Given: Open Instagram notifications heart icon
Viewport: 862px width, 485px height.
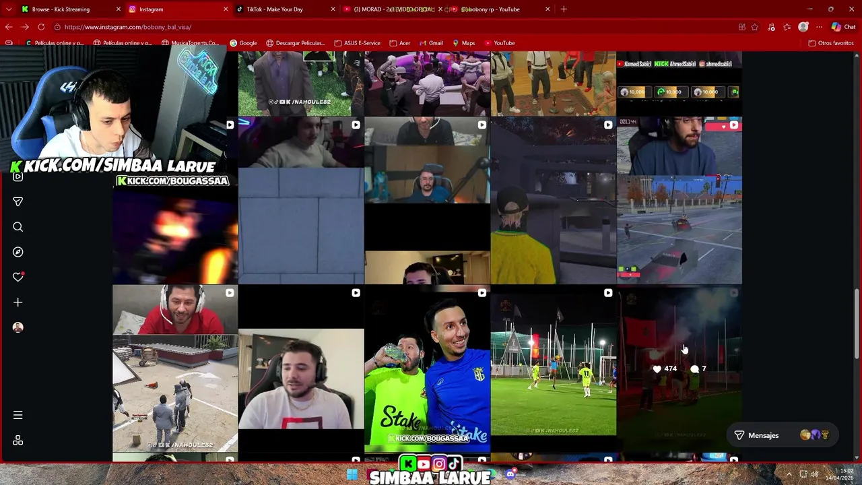Looking at the screenshot, I should pyautogui.click(x=18, y=277).
